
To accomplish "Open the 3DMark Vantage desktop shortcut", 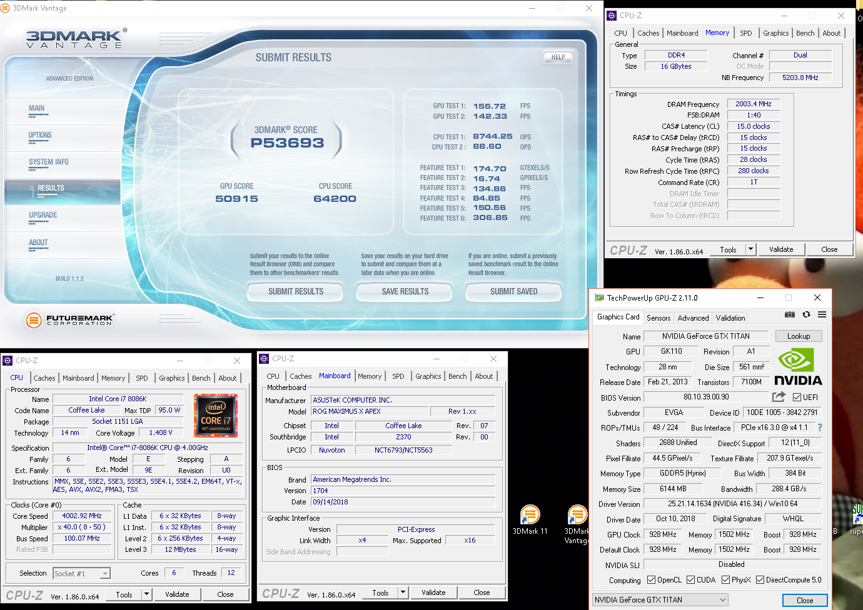I will (577, 524).
